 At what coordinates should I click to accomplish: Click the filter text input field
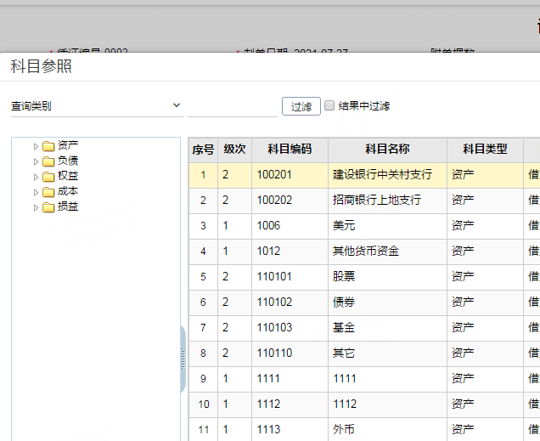point(233,107)
